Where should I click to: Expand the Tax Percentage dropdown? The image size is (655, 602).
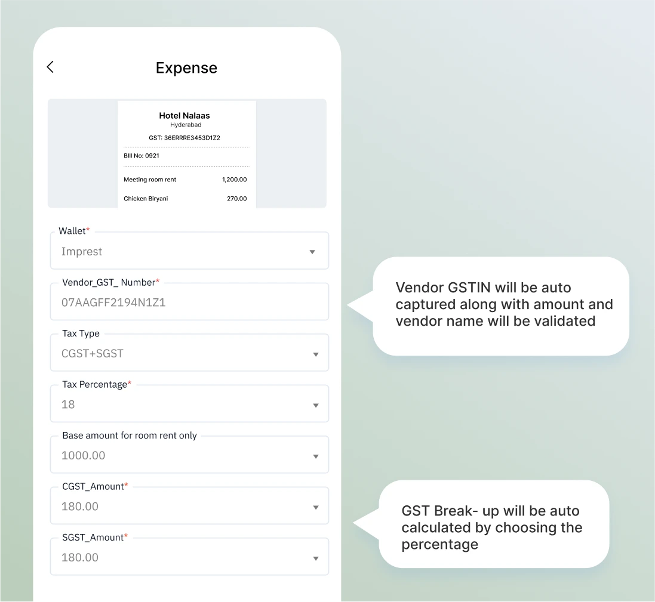[x=179, y=405]
